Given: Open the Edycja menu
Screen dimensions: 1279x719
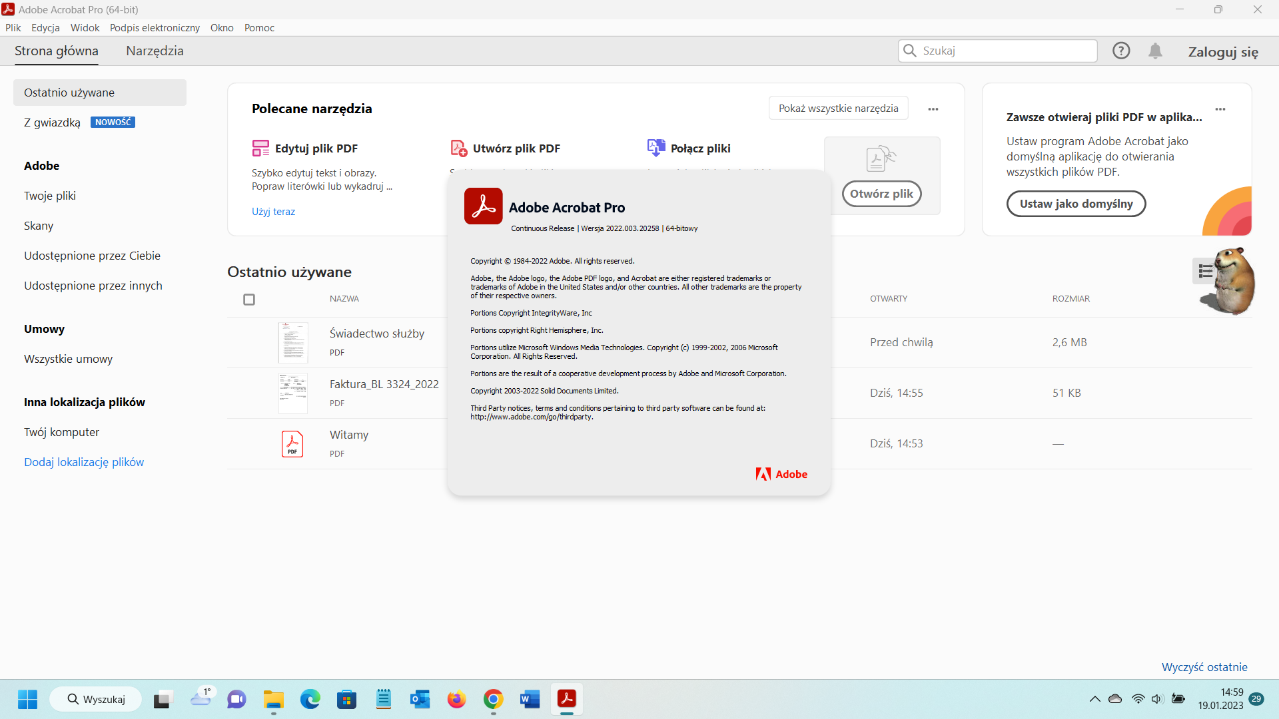Looking at the screenshot, I should [45, 27].
